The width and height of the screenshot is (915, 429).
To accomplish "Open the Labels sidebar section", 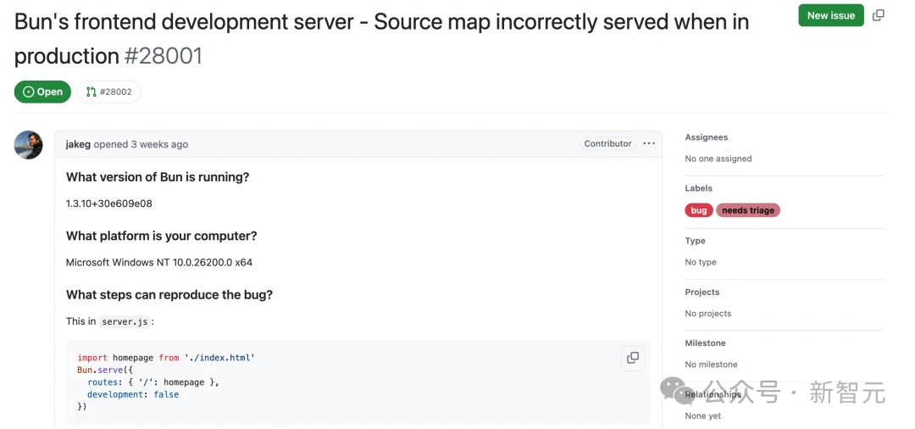I will point(699,188).
